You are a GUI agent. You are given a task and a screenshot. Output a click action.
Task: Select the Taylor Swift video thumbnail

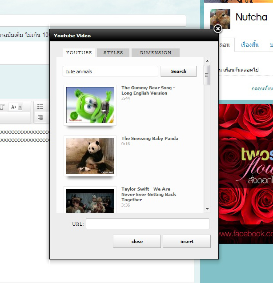[x=90, y=200]
